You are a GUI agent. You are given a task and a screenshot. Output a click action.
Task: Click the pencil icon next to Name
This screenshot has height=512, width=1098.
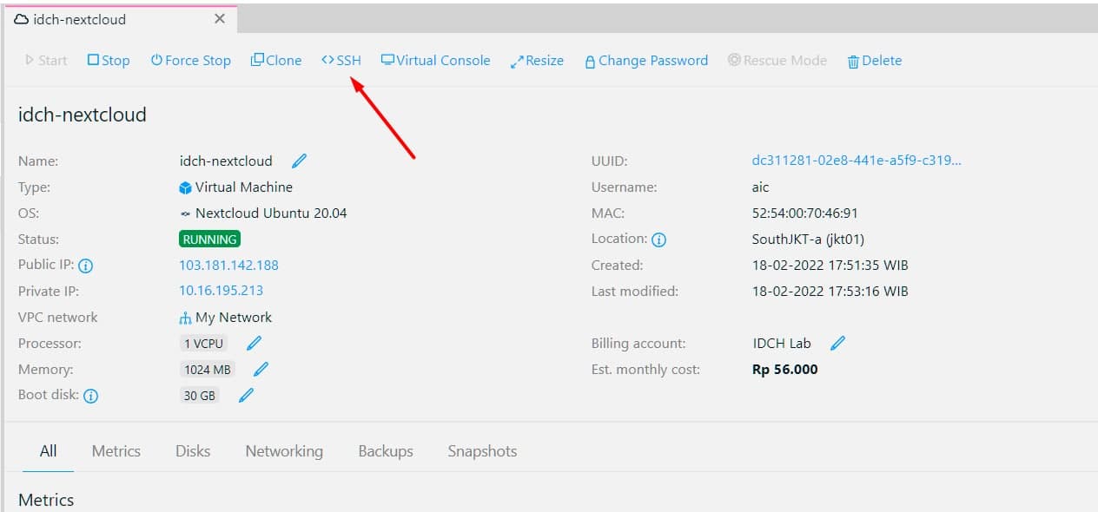click(x=300, y=161)
